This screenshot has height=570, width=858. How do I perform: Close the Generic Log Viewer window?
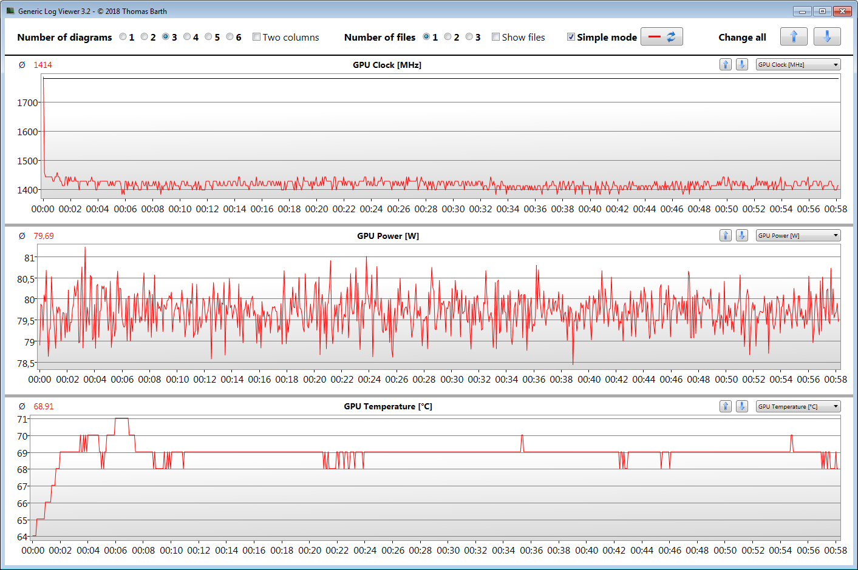click(842, 11)
